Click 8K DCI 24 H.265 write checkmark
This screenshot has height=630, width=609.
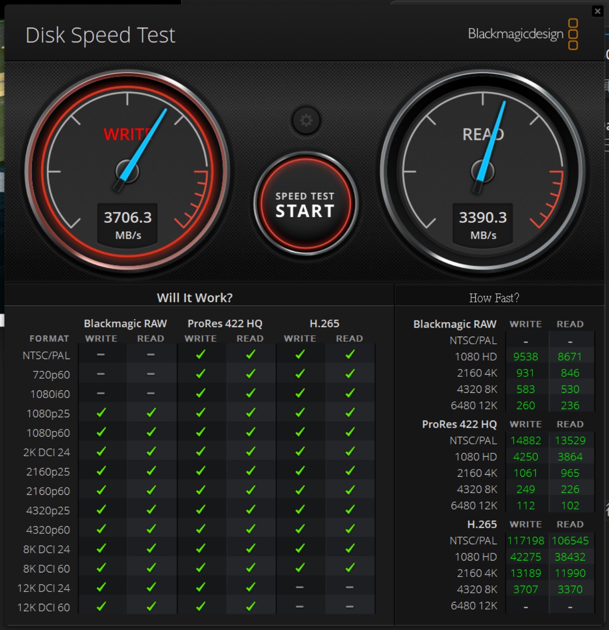click(300, 548)
